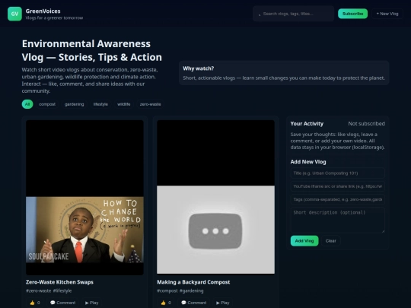
Task: Open the Making a Backyard Compost video thumbnail
Action: pos(215,197)
